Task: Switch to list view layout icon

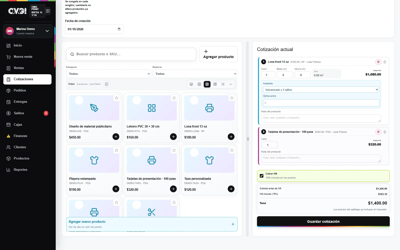Action: pyautogui.click(x=223, y=84)
